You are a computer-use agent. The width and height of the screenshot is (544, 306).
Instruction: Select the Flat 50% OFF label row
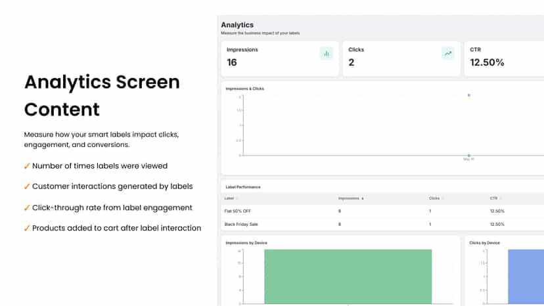point(382,211)
